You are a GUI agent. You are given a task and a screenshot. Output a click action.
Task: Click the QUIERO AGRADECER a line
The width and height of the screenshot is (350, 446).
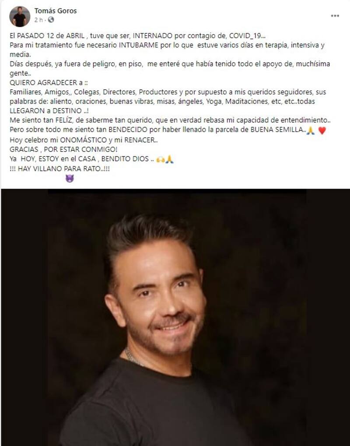(x=49, y=82)
